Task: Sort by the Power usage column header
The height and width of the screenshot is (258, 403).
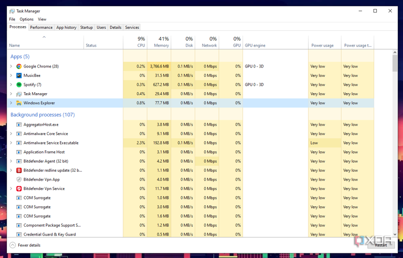Action: point(325,42)
